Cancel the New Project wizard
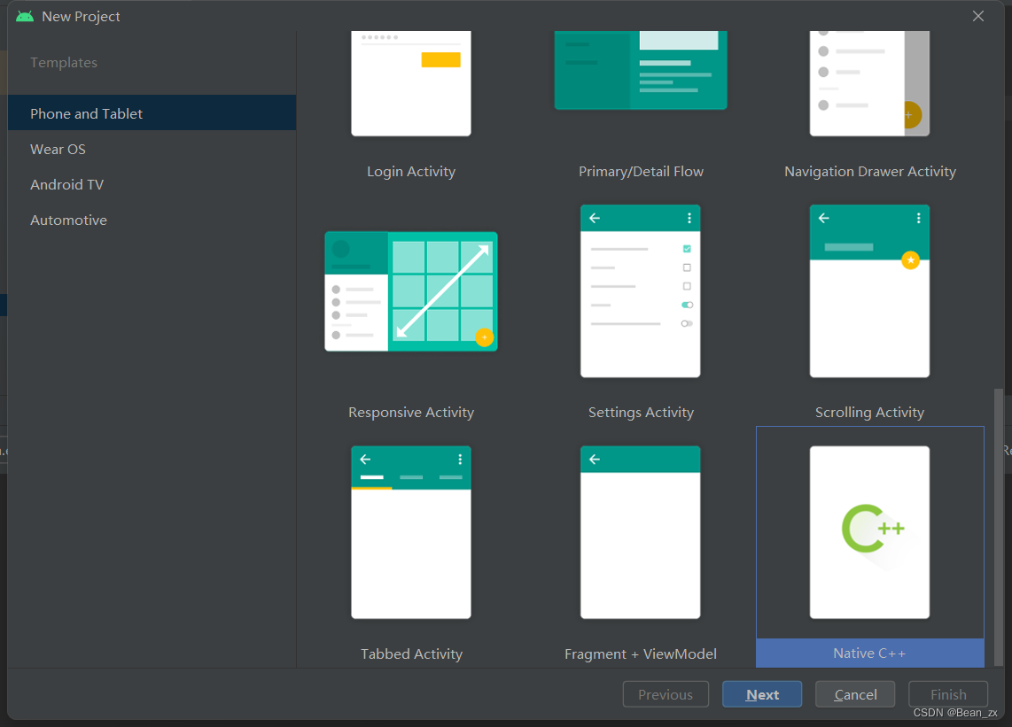Image resolution: width=1012 pixels, height=727 pixels. [x=855, y=694]
